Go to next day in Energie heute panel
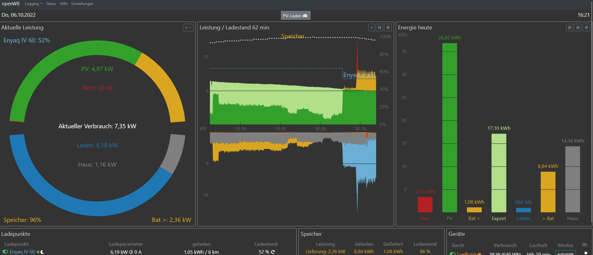This screenshot has width=593, height=255. pos(586,28)
